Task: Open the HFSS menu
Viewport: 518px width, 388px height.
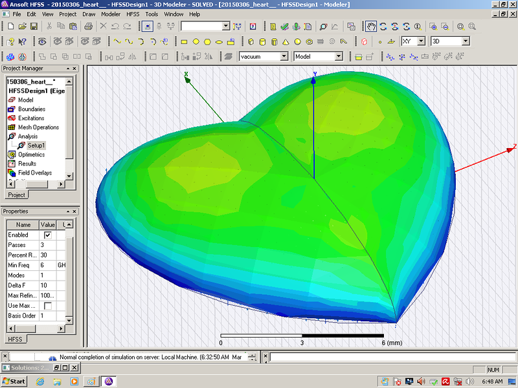Action: [x=132, y=14]
